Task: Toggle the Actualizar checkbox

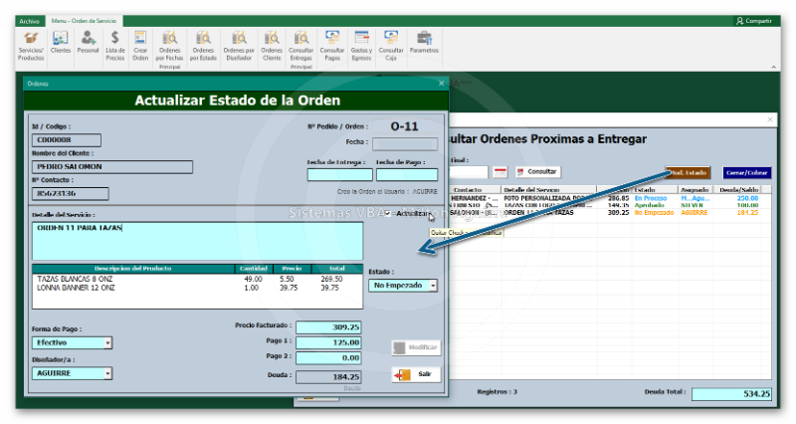Action: [x=388, y=214]
